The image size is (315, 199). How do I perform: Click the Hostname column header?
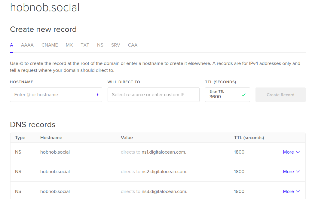pyautogui.click(x=51, y=138)
